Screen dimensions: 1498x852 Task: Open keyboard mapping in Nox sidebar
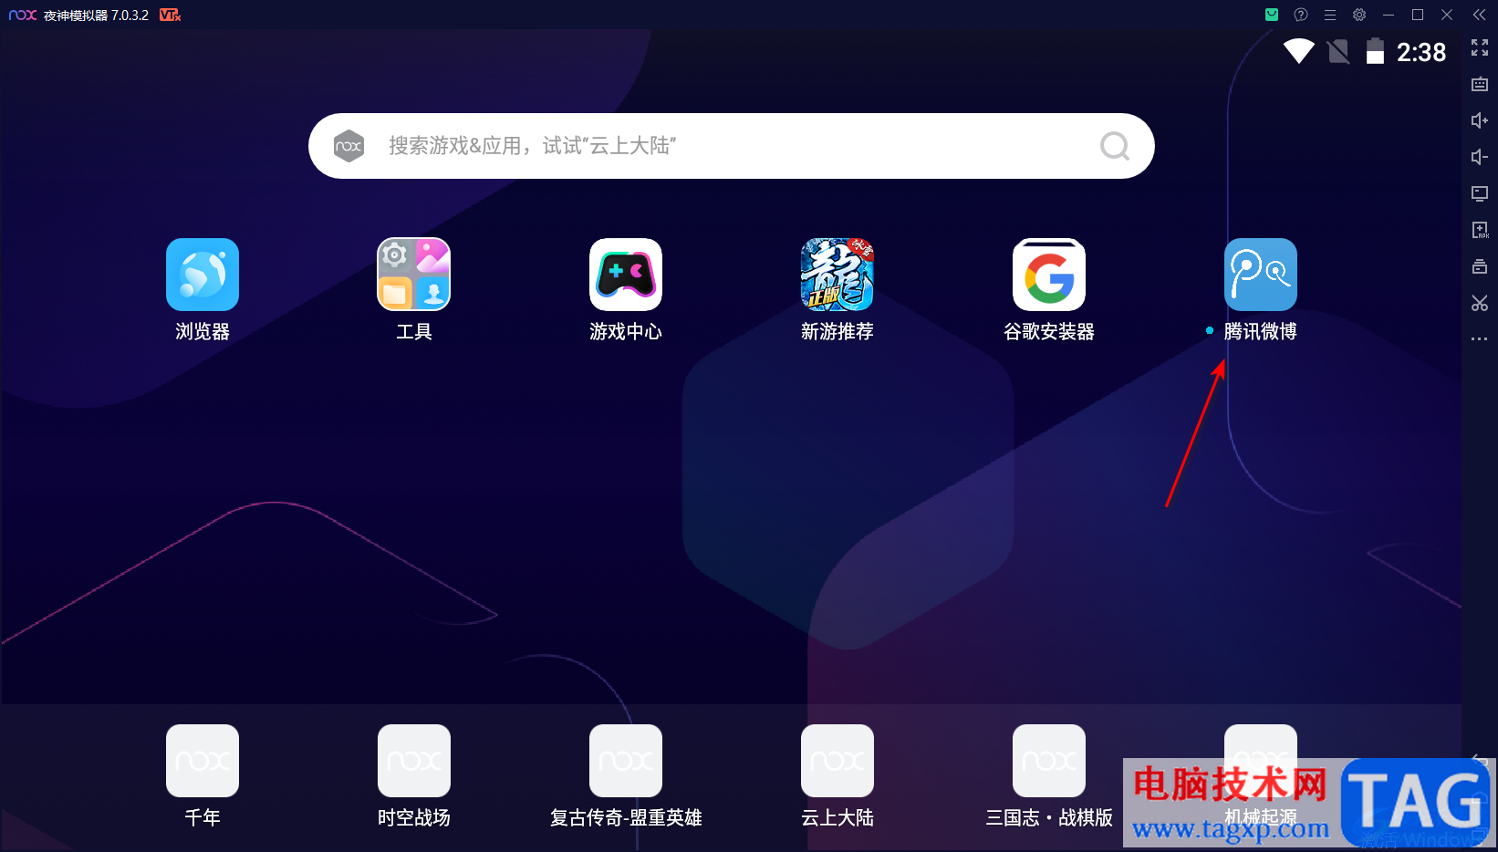(x=1480, y=84)
